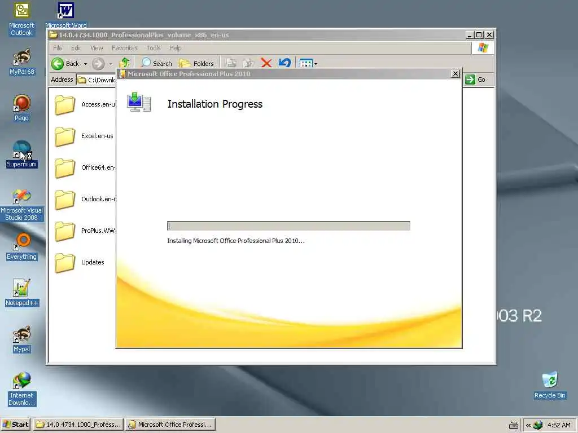Open the File menu
Screen dimensions: 578x433
[x=58, y=48]
